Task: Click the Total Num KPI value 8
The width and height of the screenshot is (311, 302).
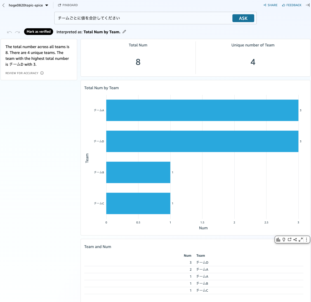Action: pyautogui.click(x=138, y=62)
